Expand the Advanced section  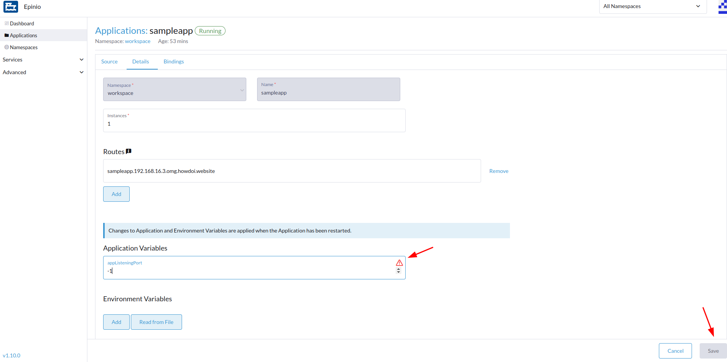[43, 72]
